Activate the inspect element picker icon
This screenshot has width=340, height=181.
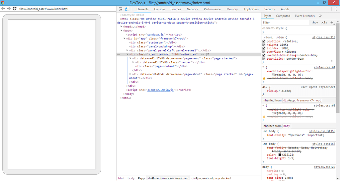pyautogui.click(x=121, y=9)
